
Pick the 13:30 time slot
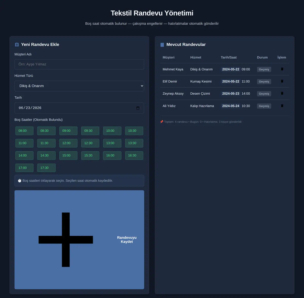pyautogui.click(x=134, y=143)
